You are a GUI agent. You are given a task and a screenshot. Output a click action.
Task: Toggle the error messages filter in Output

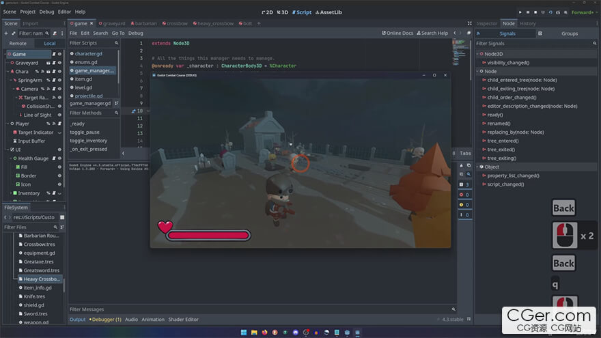[x=464, y=195]
